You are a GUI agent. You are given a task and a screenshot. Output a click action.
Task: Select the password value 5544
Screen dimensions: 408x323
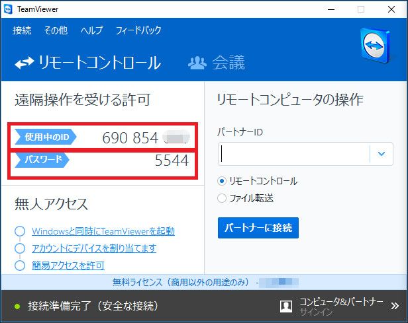(x=172, y=161)
